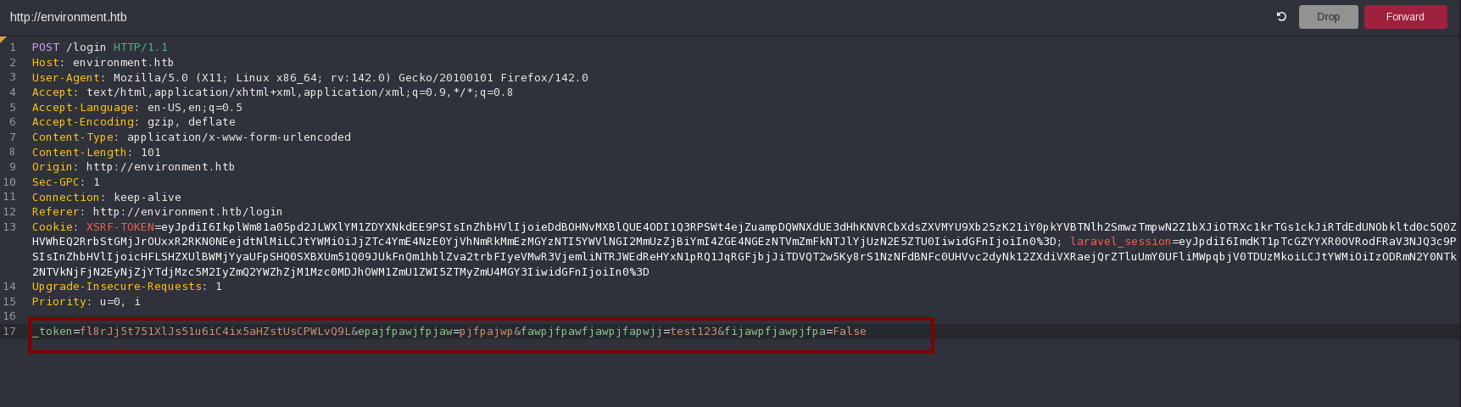Click the Origin header value

160,167
